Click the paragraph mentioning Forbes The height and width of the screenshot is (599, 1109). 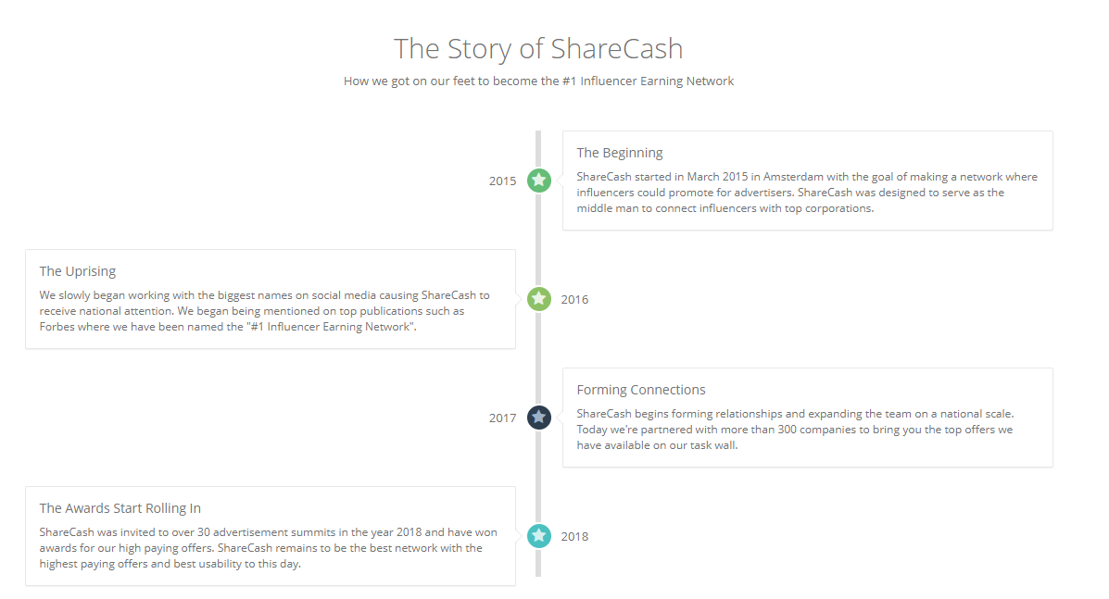(265, 311)
